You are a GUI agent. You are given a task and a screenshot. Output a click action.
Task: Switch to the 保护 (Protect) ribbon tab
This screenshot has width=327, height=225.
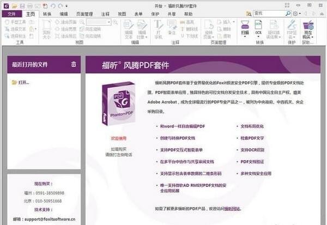click(155, 14)
